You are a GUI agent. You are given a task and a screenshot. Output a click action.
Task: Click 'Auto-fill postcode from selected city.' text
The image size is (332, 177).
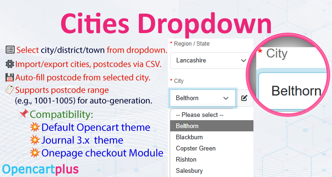point(83,78)
